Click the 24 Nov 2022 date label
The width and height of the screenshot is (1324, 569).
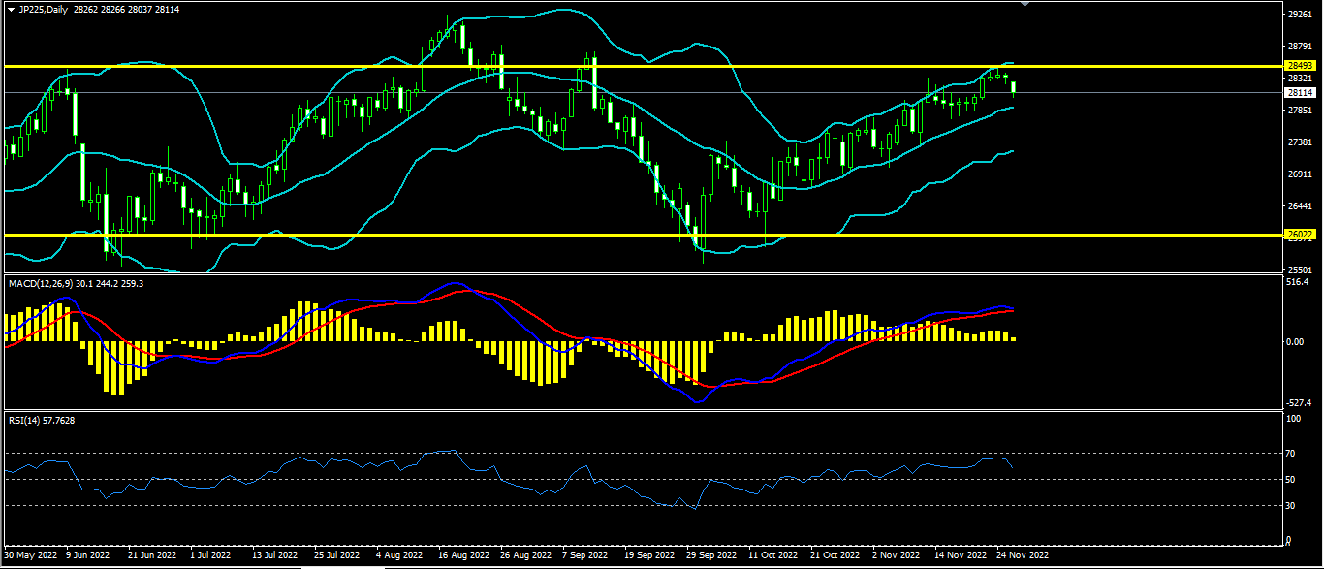tap(1023, 555)
